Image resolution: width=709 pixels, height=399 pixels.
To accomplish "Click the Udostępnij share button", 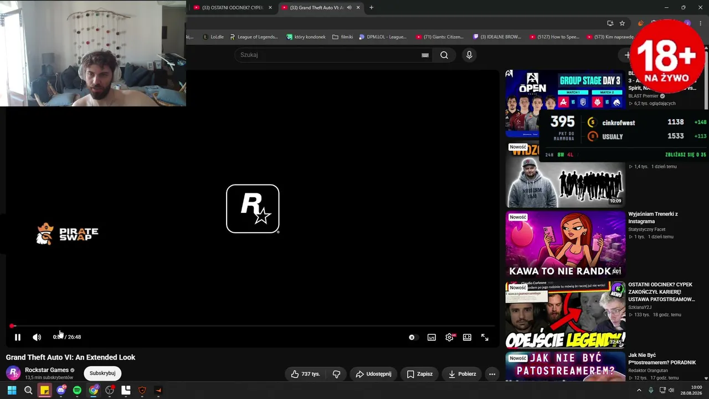I will pos(373,374).
